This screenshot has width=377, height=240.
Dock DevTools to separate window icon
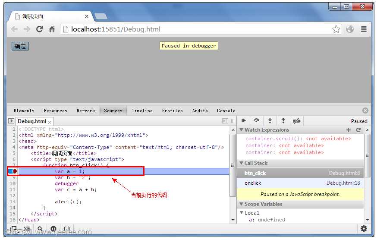(13, 229)
